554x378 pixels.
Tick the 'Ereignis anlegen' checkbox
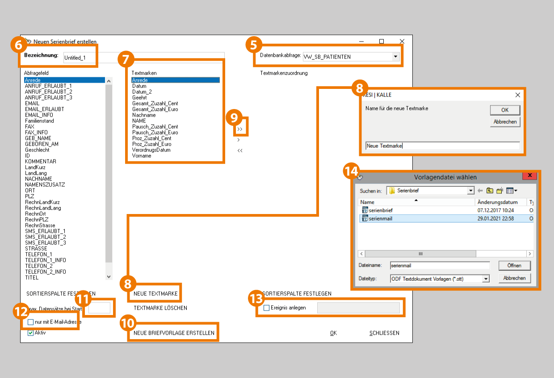(267, 308)
